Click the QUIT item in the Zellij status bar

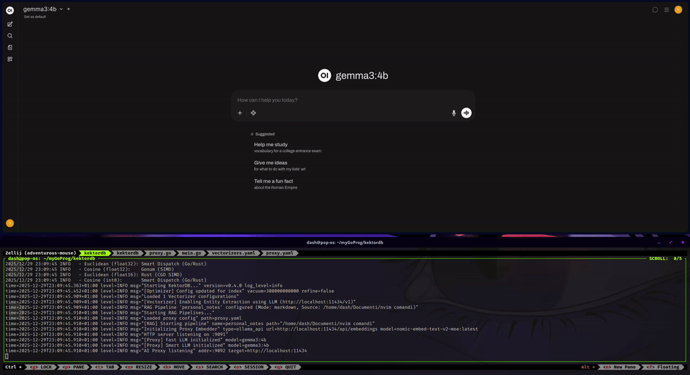point(285,367)
